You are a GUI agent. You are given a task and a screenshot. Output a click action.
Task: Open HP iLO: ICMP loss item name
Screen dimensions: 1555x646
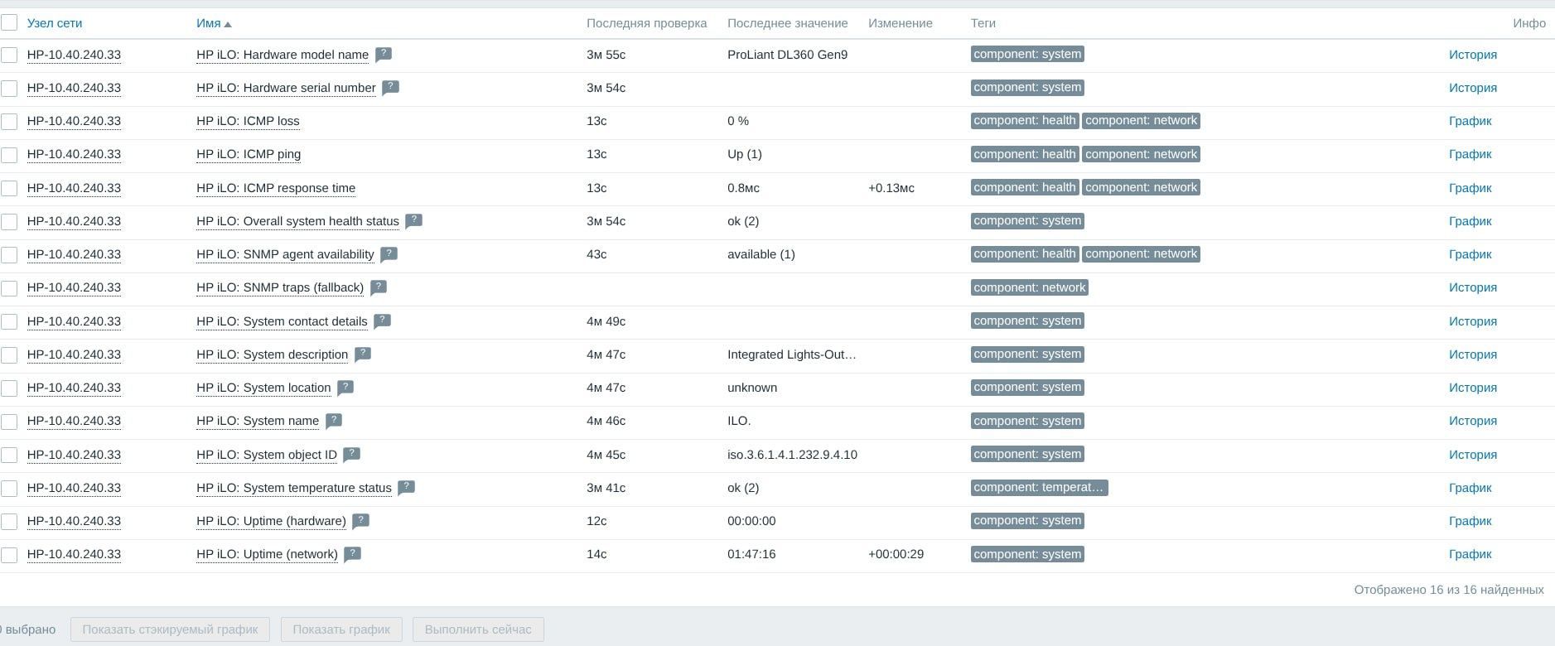(248, 121)
